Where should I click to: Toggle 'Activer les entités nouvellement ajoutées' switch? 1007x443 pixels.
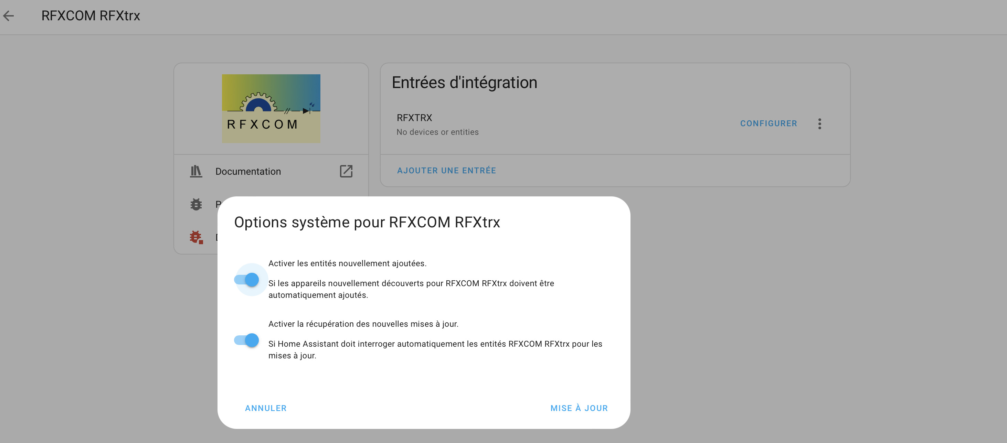point(247,279)
